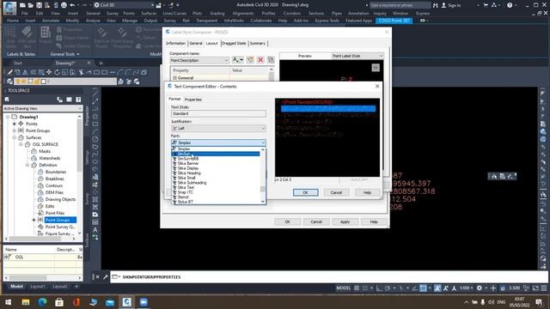Switch to the Dragged State tab
Screen dimensions: 550x309
point(234,44)
